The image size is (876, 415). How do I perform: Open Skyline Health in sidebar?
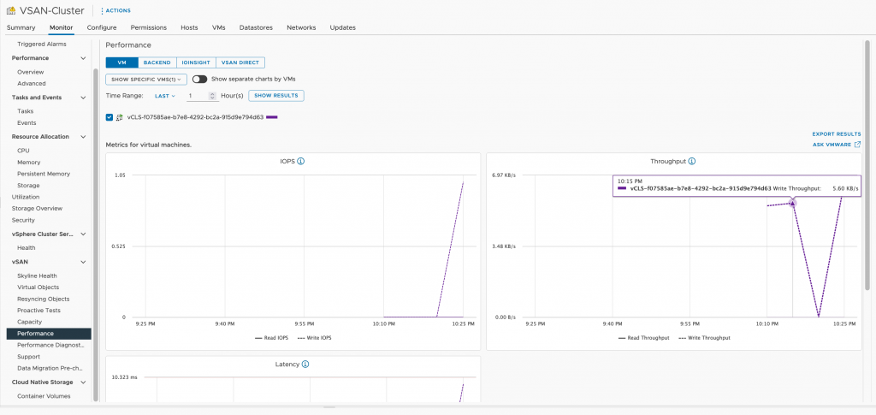[x=37, y=276]
